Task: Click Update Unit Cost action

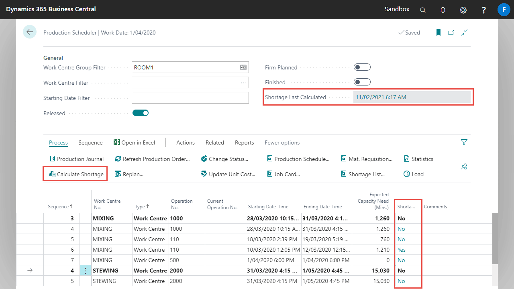Action: pyautogui.click(x=228, y=174)
